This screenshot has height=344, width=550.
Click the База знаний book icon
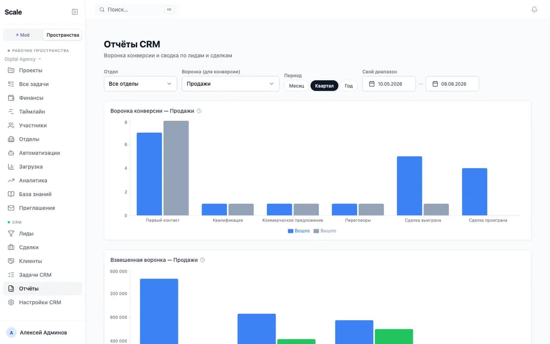(x=11, y=194)
